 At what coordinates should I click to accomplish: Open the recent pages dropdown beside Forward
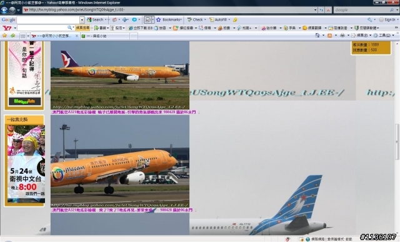coord(18,10)
